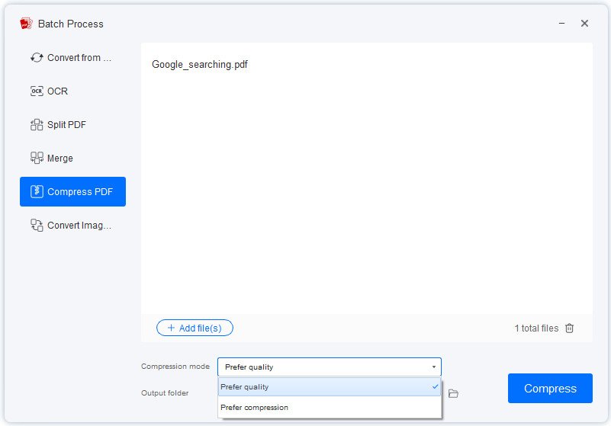The image size is (611, 426).
Task: Open the Convert from PDF section
Action: tap(72, 58)
